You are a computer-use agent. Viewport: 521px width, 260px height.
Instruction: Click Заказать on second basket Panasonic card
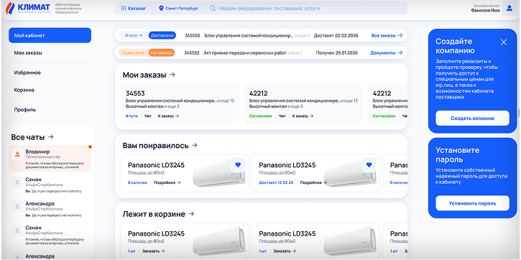tap(285, 251)
